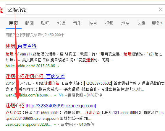Open the 贴吧 tab
The width and height of the screenshot is (165, 131).
[x=45, y=23]
